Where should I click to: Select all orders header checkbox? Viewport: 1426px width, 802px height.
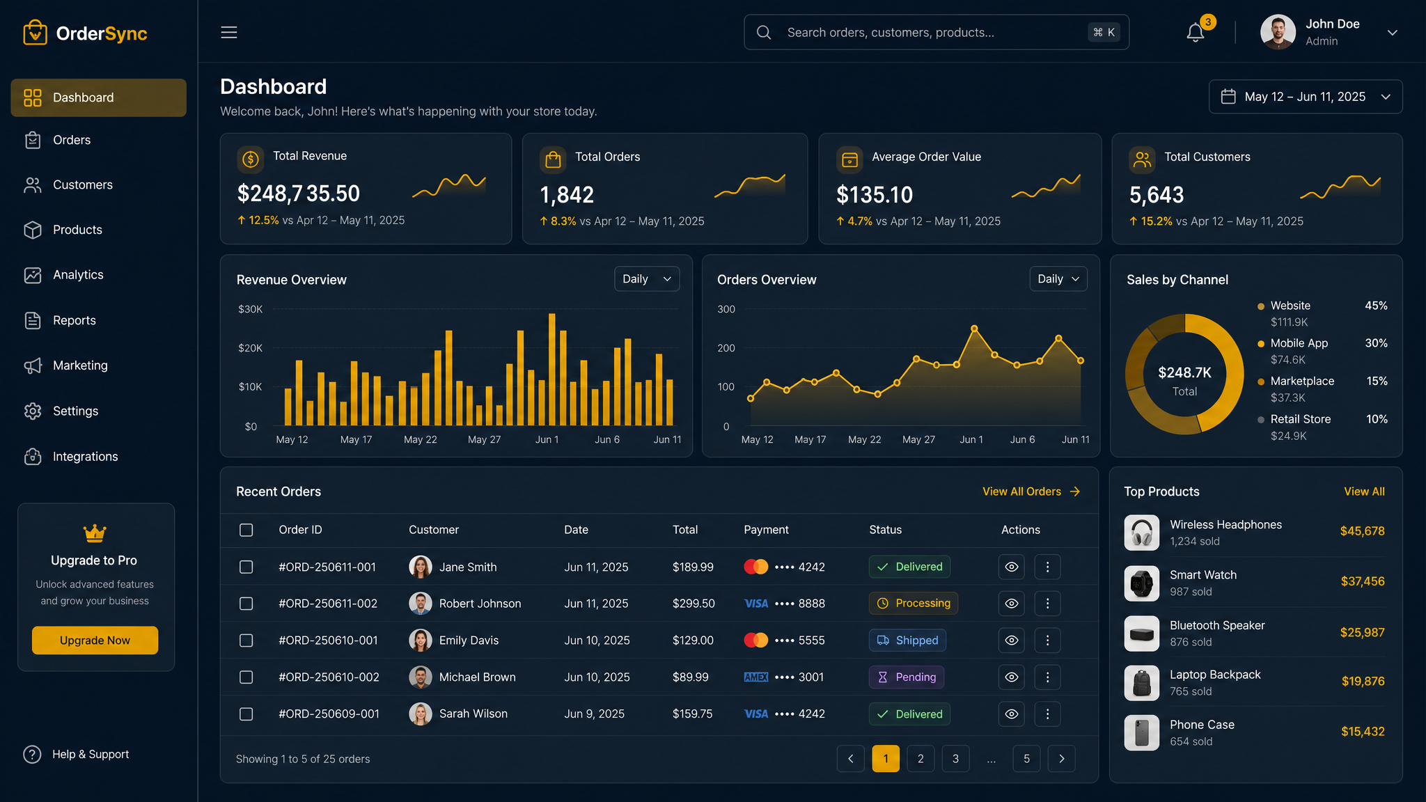pos(246,530)
